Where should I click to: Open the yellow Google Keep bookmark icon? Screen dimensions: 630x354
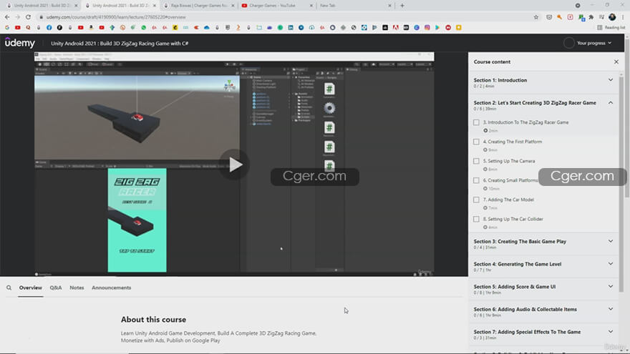pyautogui.click(x=458, y=27)
